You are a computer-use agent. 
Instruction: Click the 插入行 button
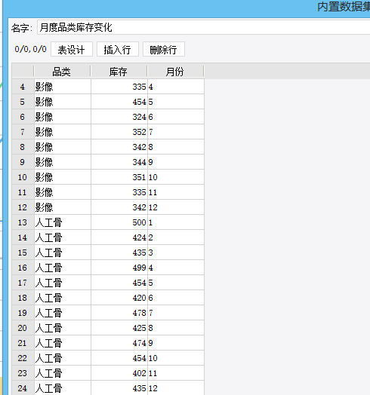click(118, 49)
